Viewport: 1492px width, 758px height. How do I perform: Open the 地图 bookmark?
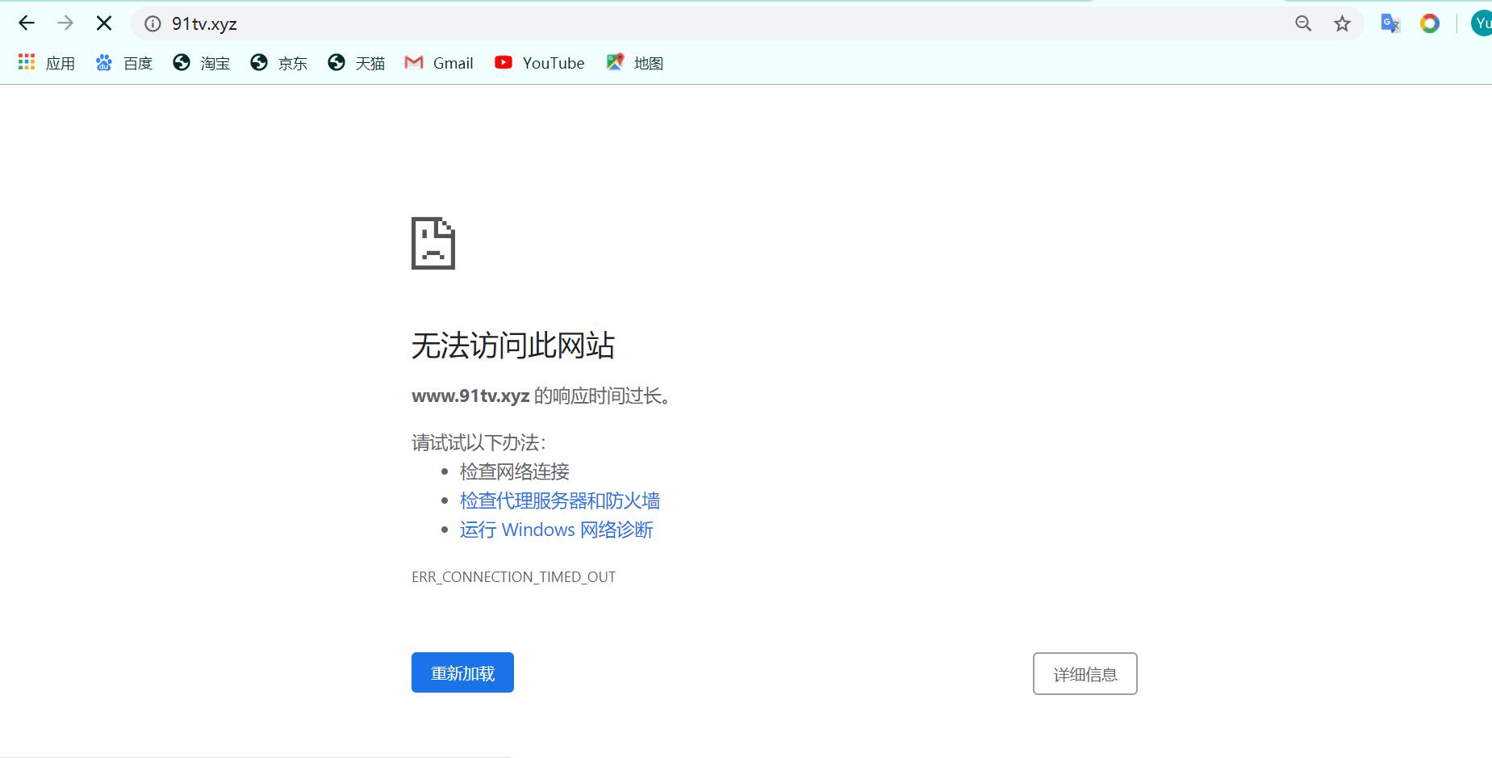pyautogui.click(x=636, y=62)
